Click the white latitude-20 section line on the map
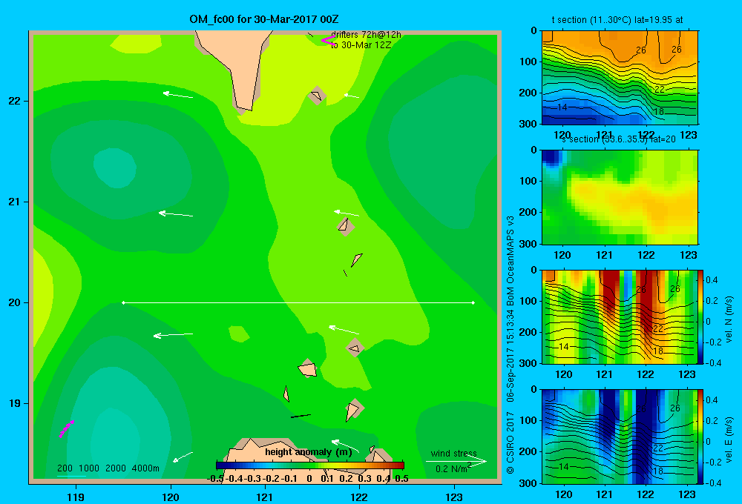This screenshot has width=742, height=504. pyautogui.click(x=298, y=302)
